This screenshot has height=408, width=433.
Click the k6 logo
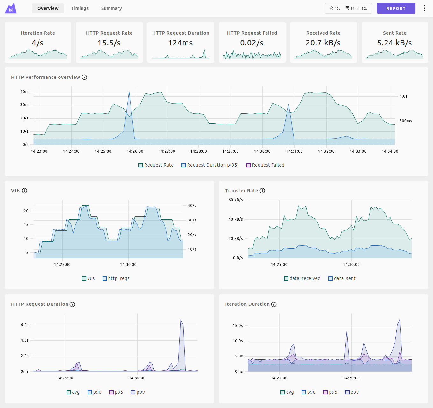click(11, 8)
